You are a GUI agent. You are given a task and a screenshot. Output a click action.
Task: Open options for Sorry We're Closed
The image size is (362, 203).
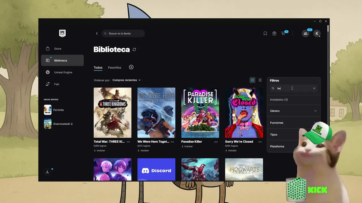coord(260,142)
